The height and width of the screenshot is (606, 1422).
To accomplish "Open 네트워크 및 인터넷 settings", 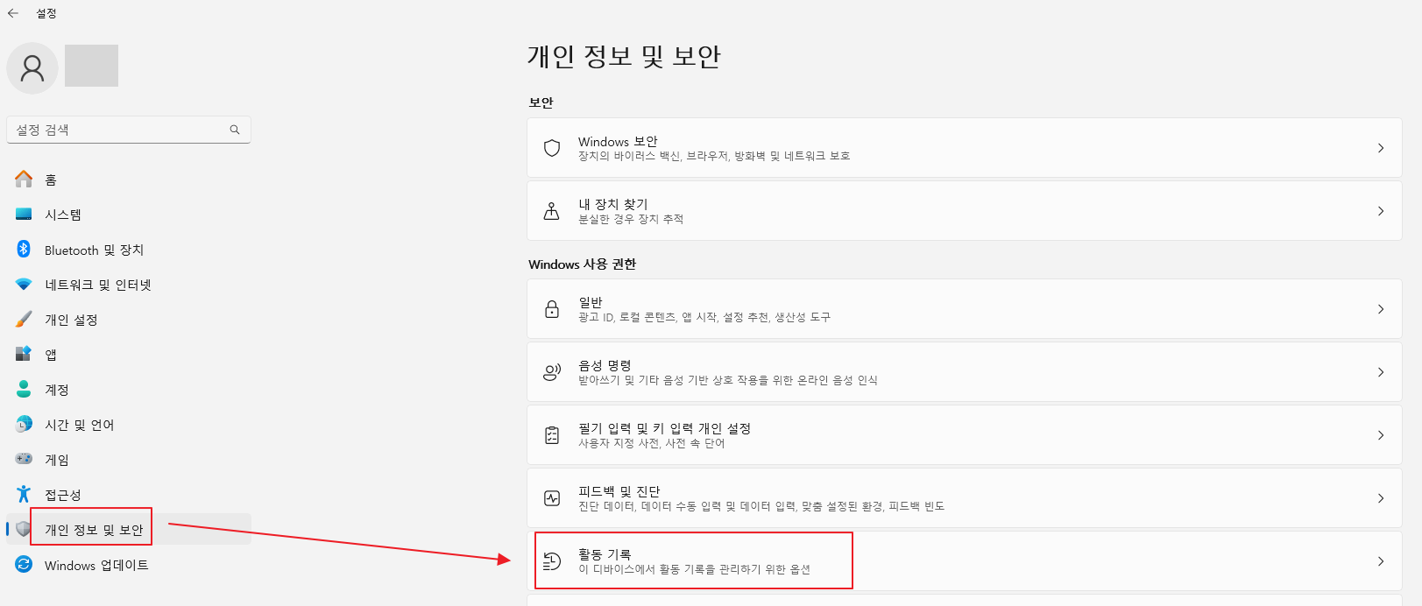I will tap(129, 285).
